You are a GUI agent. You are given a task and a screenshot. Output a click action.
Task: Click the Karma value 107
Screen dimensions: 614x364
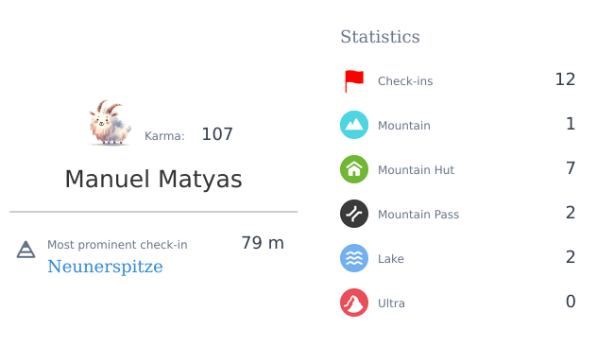point(217,134)
